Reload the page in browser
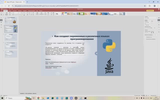The height and width of the screenshot is (100, 160). 9,6
